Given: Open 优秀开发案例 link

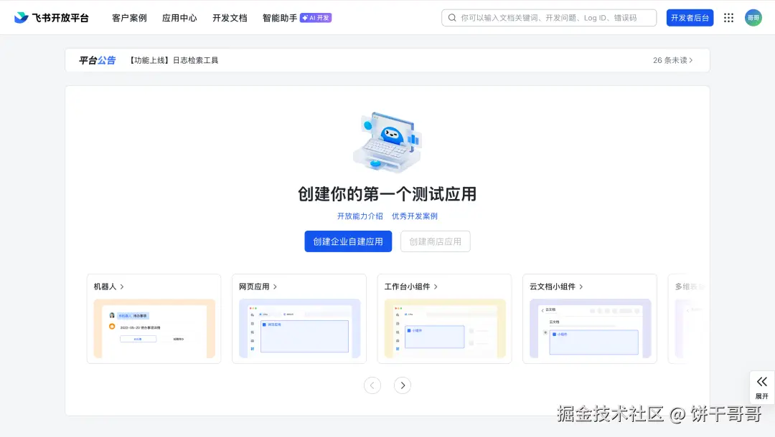Looking at the screenshot, I should tap(415, 216).
